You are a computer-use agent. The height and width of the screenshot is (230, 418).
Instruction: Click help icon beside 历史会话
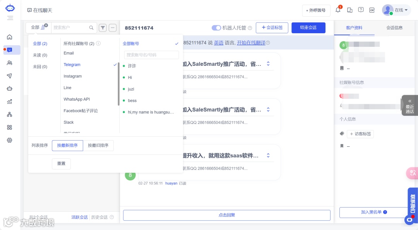(112, 217)
